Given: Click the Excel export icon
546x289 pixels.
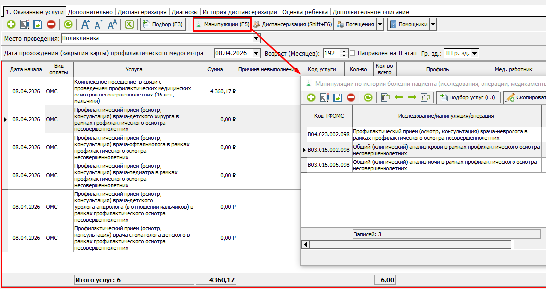Looking at the screenshot, I should pyautogui.click(x=129, y=24).
